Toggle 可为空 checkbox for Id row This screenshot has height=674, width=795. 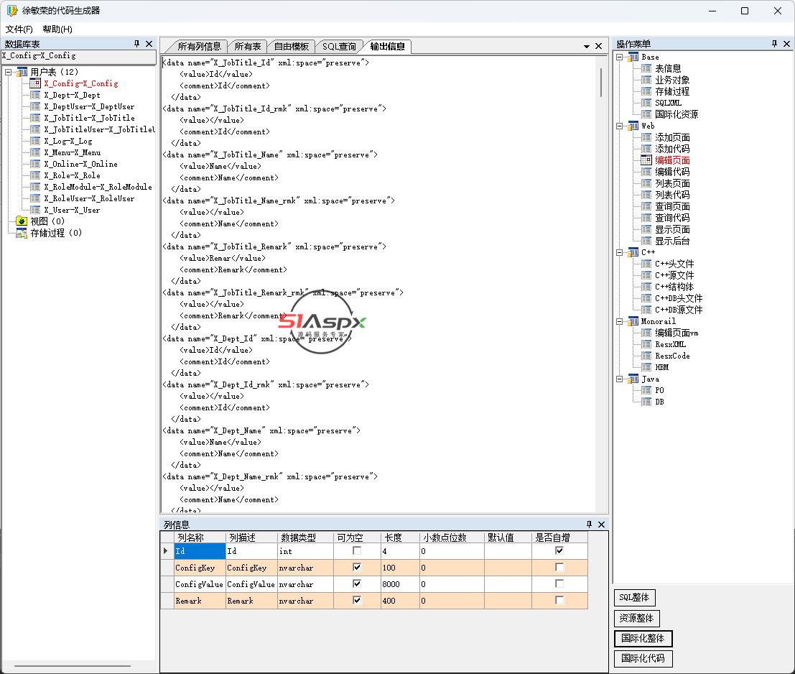357,550
